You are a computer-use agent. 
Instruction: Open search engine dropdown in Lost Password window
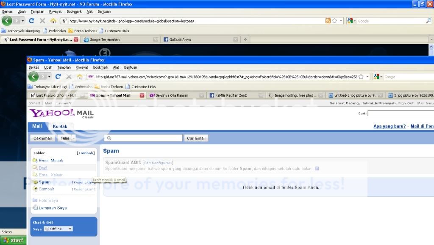coord(354,21)
